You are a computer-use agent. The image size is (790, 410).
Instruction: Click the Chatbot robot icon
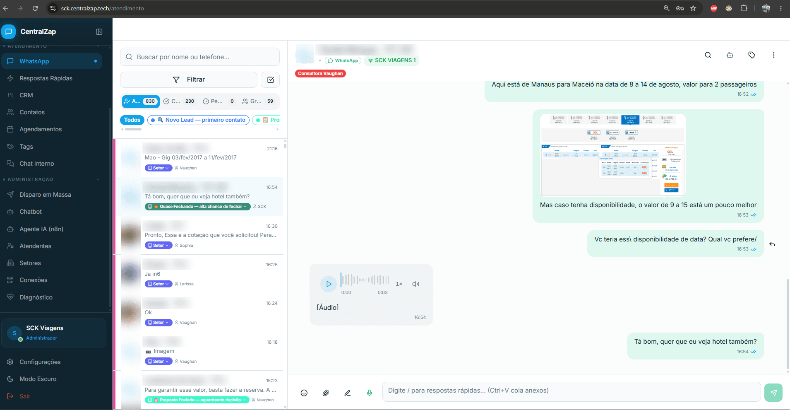pos(10,212)
